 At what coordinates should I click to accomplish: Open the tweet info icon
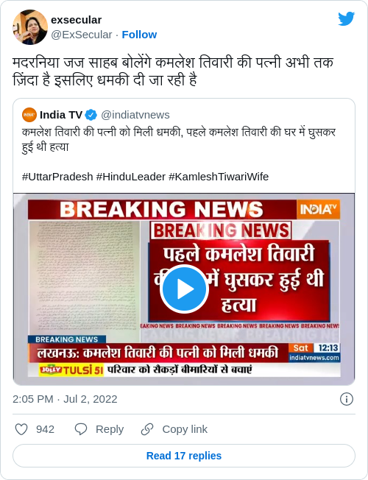pos(347,399)
